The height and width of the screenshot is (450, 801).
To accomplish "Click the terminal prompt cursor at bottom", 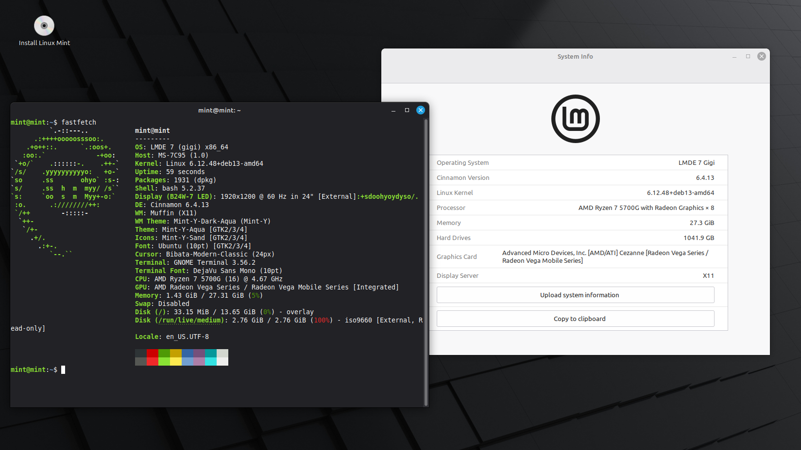I will (x=63, y=370).
